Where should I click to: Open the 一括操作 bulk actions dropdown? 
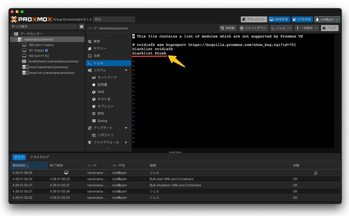click(x=307, y=28)
